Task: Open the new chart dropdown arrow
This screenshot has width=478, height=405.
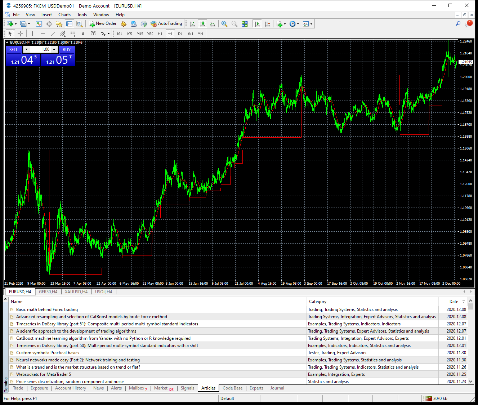Action: click(15, 24)
